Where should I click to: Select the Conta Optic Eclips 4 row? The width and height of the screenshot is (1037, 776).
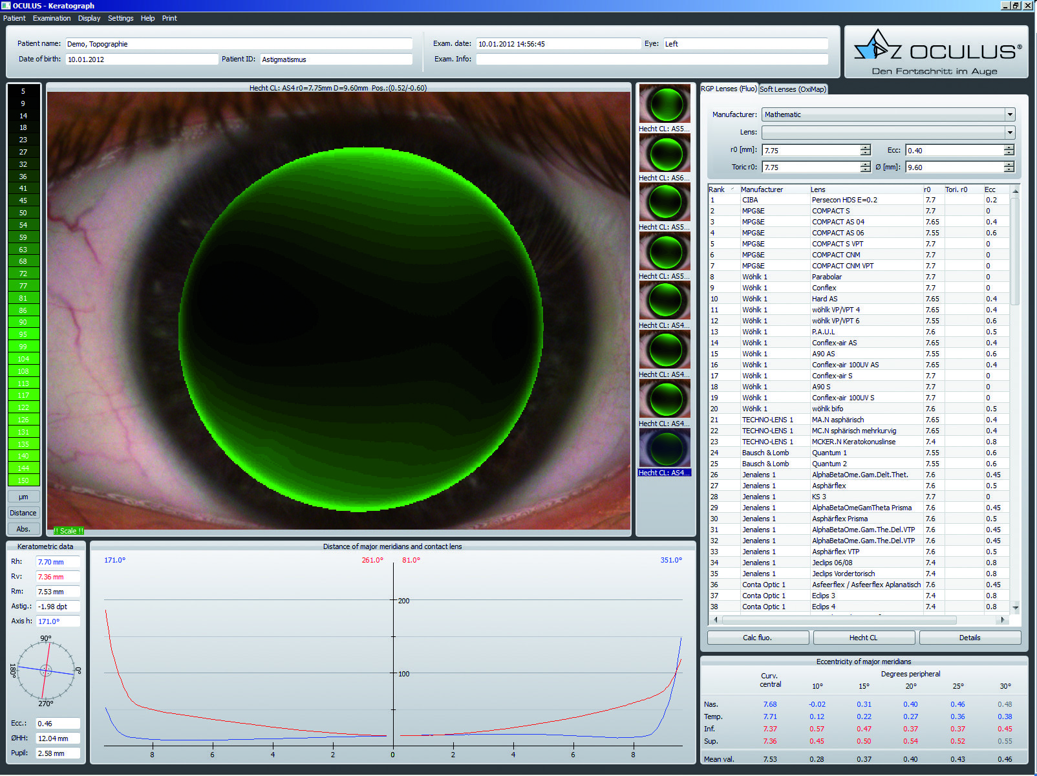pos(859,607)
